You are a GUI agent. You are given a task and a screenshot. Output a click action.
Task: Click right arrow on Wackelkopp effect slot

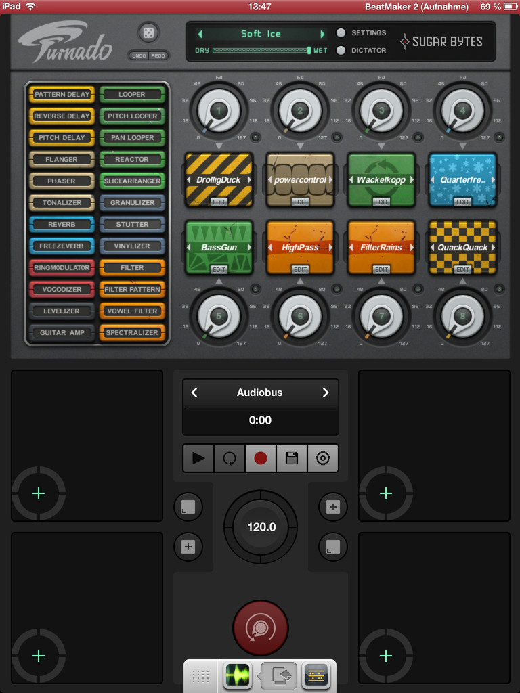coord(412,180)
